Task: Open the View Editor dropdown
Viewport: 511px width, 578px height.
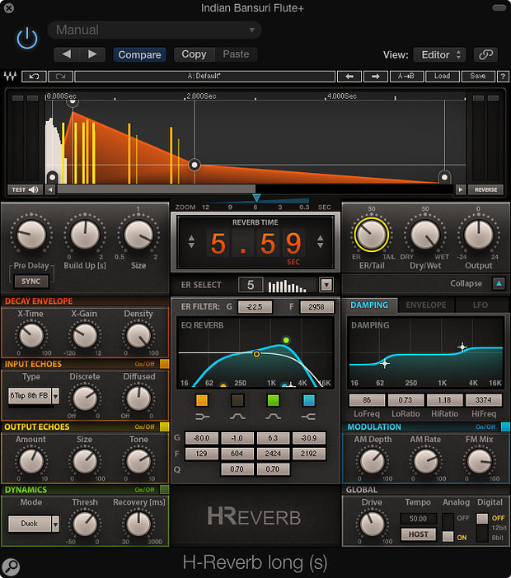Action: 439,54
